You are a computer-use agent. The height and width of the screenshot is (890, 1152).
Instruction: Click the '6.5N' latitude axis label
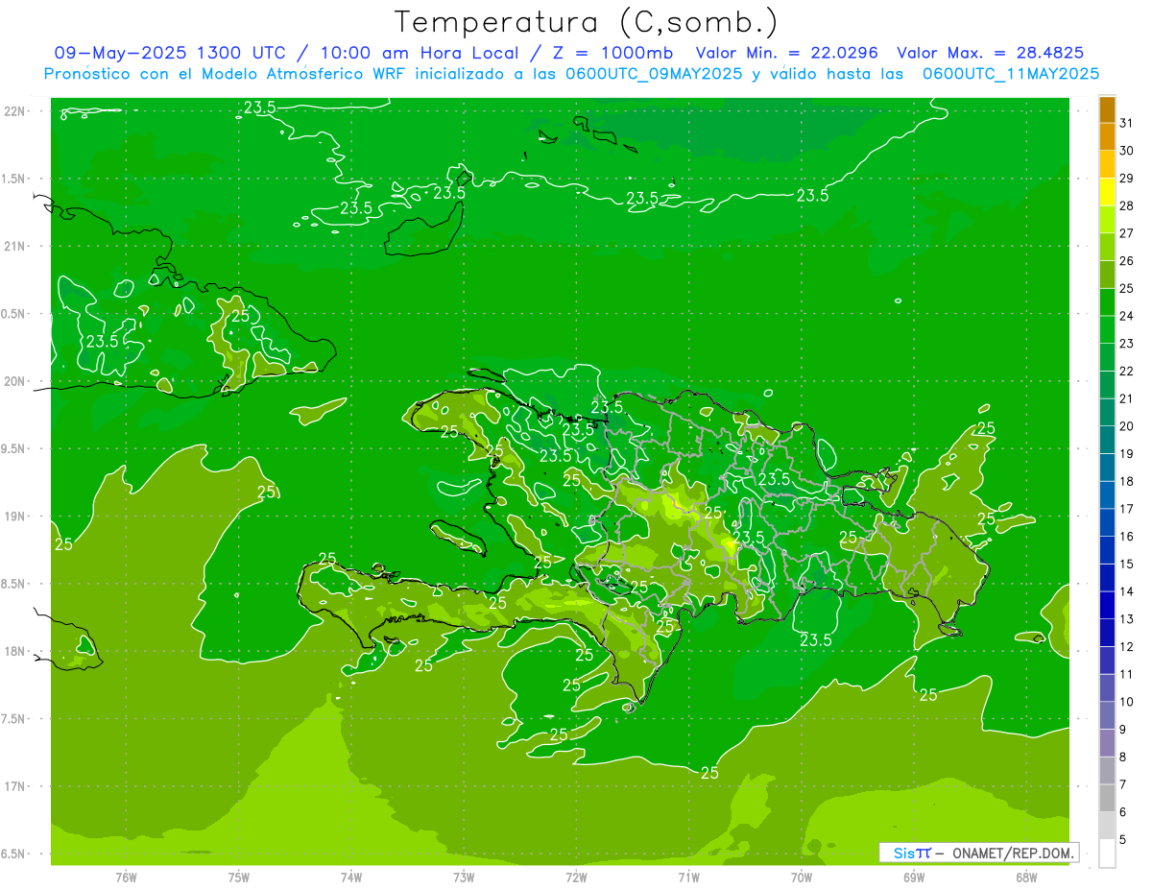[13, 854]
